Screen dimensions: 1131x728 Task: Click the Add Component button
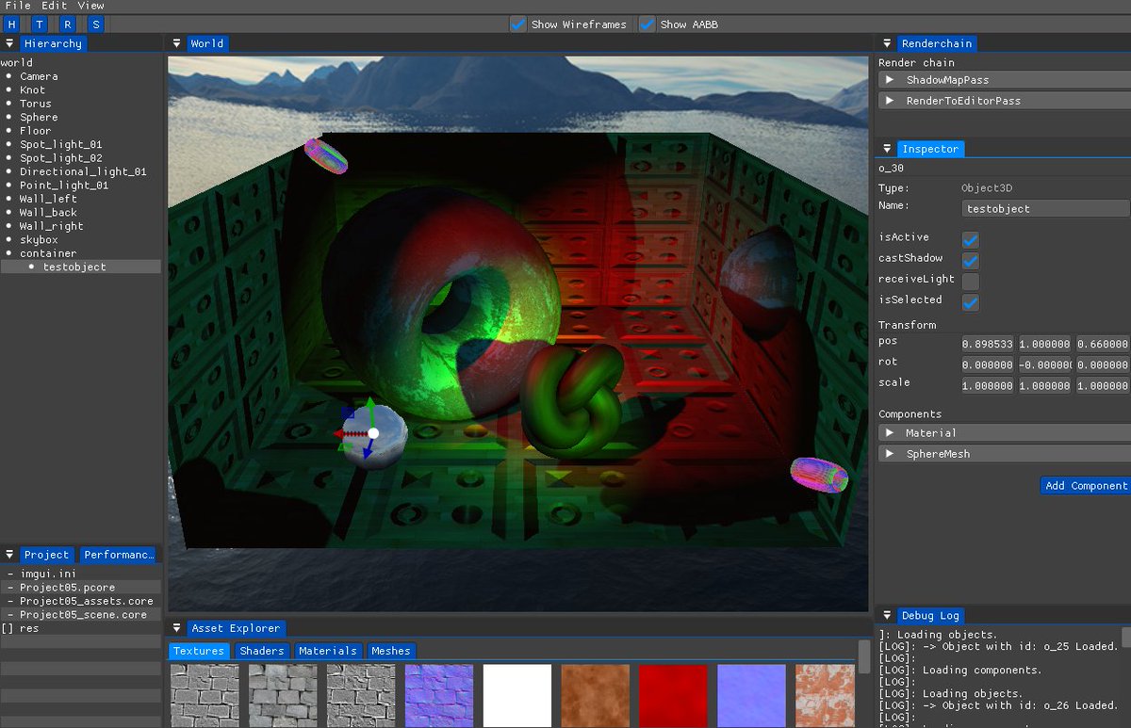[1086, 486]
